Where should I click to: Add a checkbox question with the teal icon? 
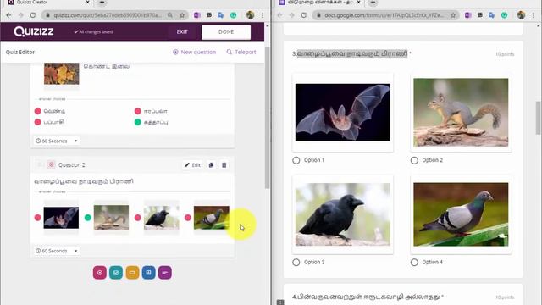click(116, 273)
